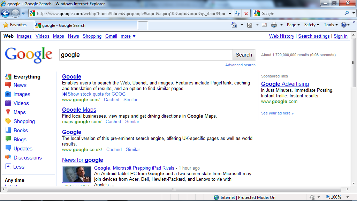The height and width of the screenshot is (201, 357).
Task: Open the Tools menu
Action: pyautogui.click(x=331, y=25)
